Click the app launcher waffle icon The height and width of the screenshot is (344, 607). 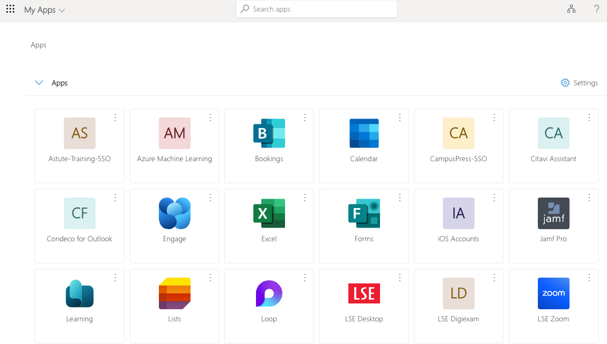pyautogui.click(x=10, y=9)
